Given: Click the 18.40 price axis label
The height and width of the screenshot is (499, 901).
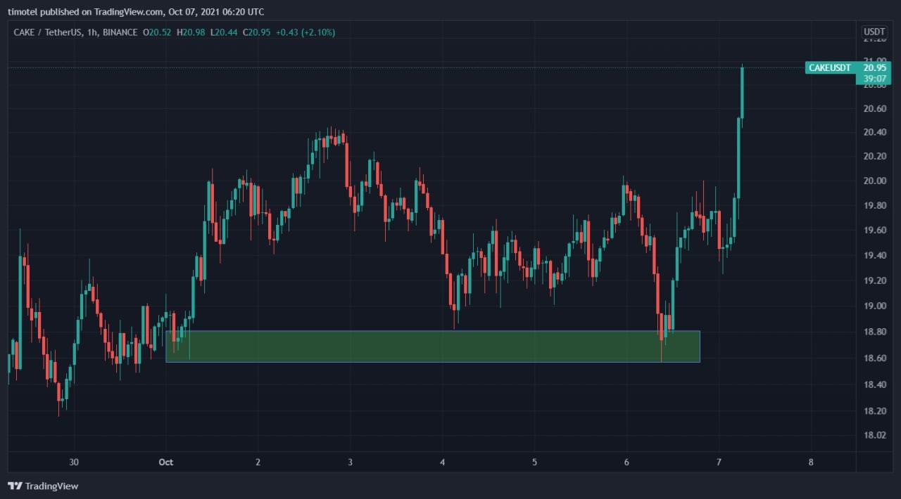Looking at the screenshot, I should (874, 384).
